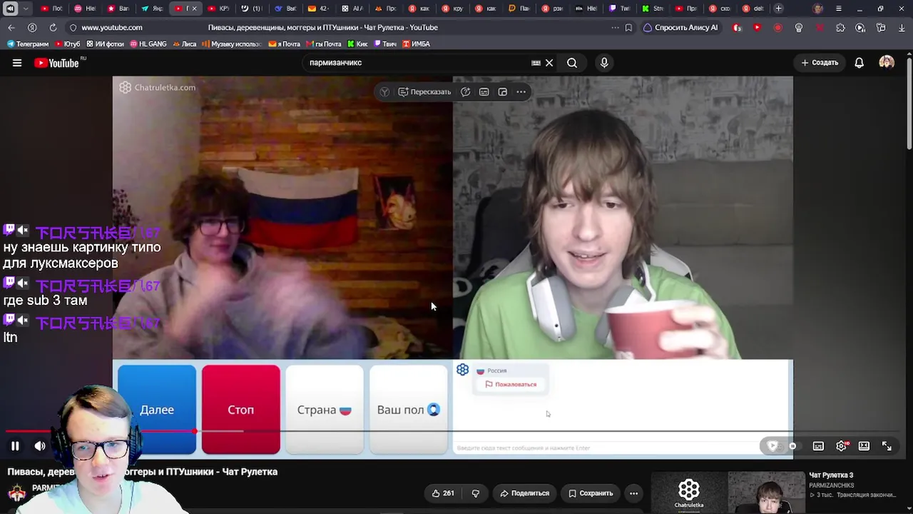Viewport: 913px width, 514px height.
Task: Save the video with the Сохранить button
Action: [x=591, y=493]
